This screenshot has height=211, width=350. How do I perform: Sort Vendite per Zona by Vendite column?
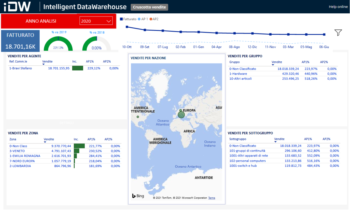point(49,139)
